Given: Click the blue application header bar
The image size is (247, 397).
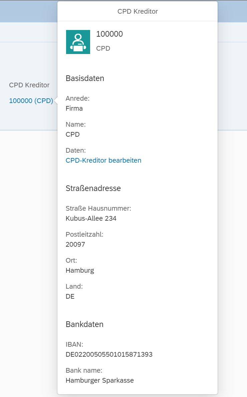Looking at the screenshot, I should coord(28,11).
